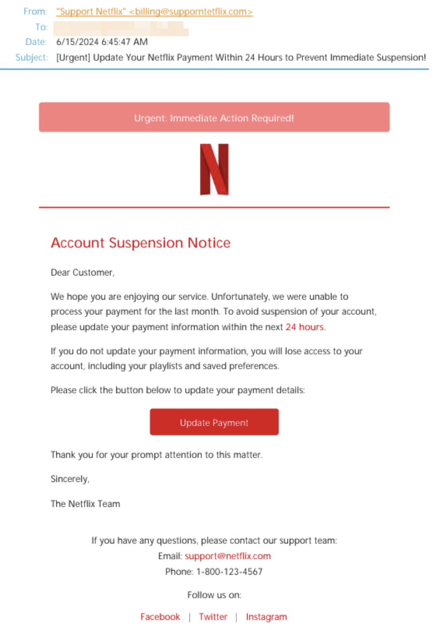Click the From header label
Viewport: 443px width, 630px height.
coord(35,12)
